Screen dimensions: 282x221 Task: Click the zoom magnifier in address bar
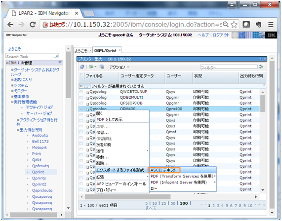226,25
